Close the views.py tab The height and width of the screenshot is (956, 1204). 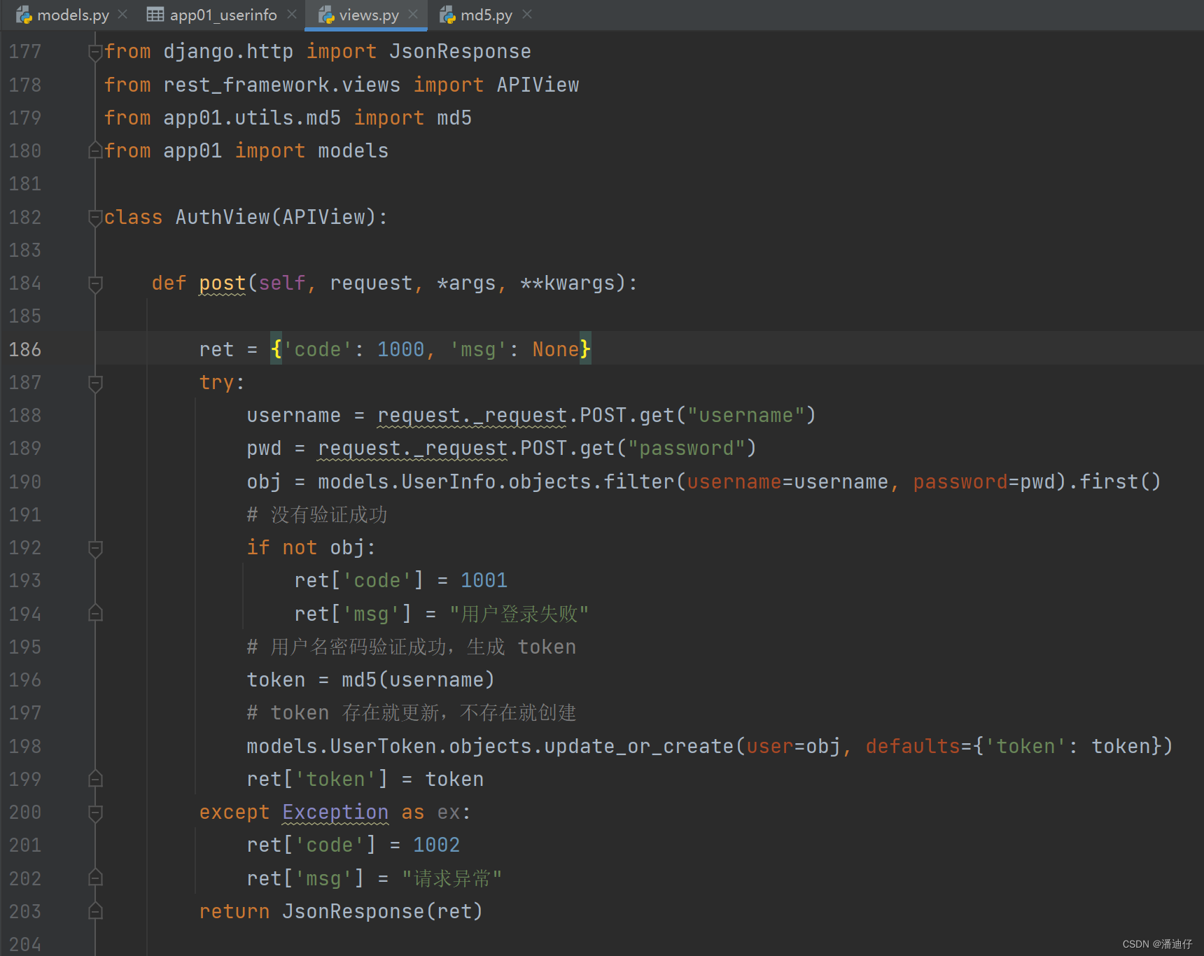pos(414,14)
